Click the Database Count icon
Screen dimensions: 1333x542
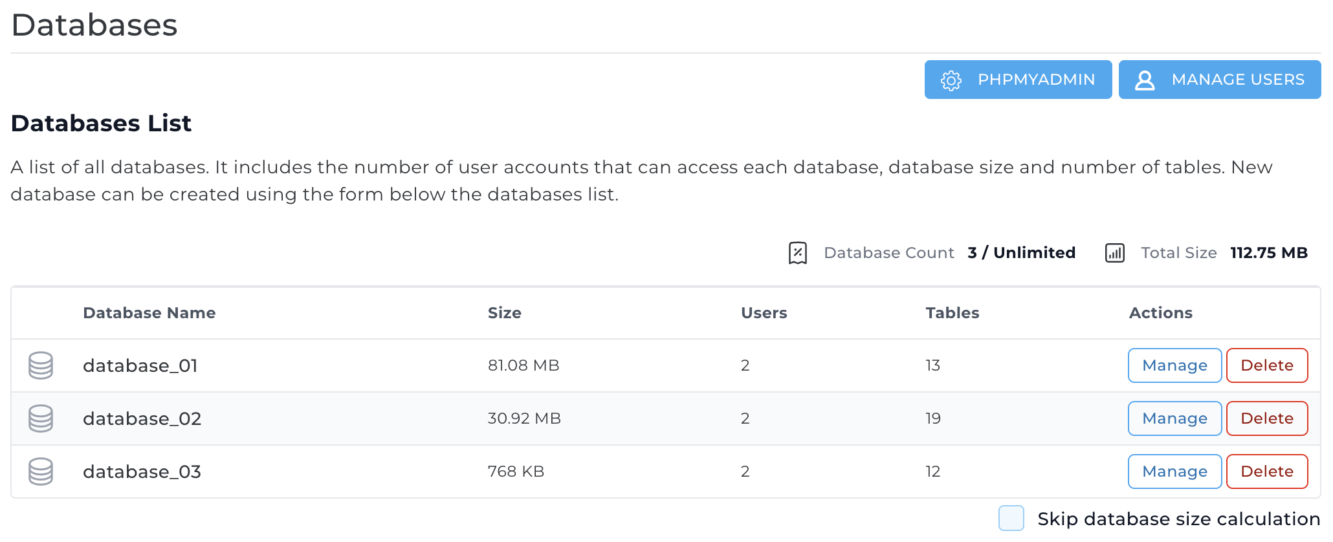click(x=798, y=253)
